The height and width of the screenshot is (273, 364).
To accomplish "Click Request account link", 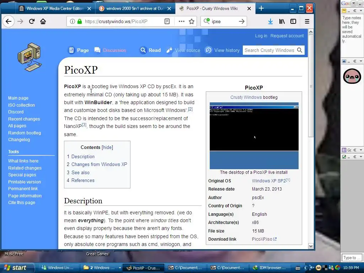I will coord(287,36).
